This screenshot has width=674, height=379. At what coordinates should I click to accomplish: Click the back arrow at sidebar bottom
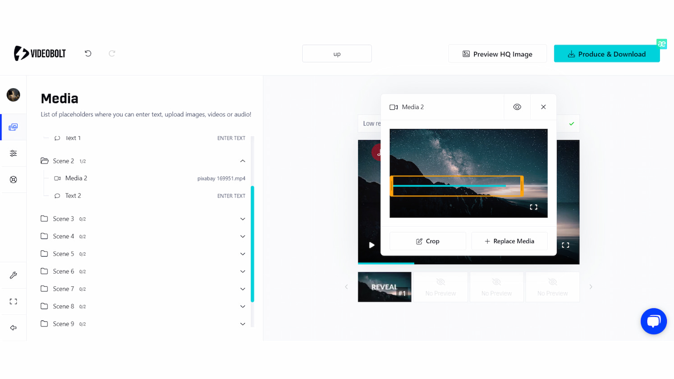point(14,327)
